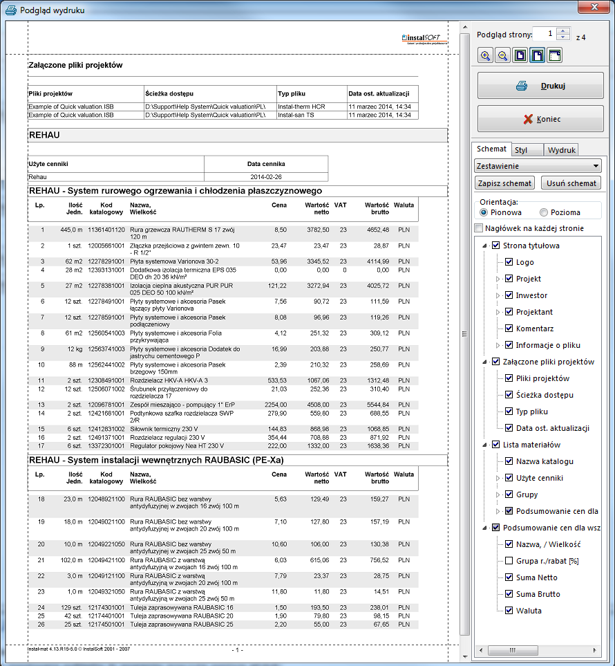This screenshot has height=666, width=615.
Task: Uncheck the Logo checkbox in tree
Action: coord(509,262)
